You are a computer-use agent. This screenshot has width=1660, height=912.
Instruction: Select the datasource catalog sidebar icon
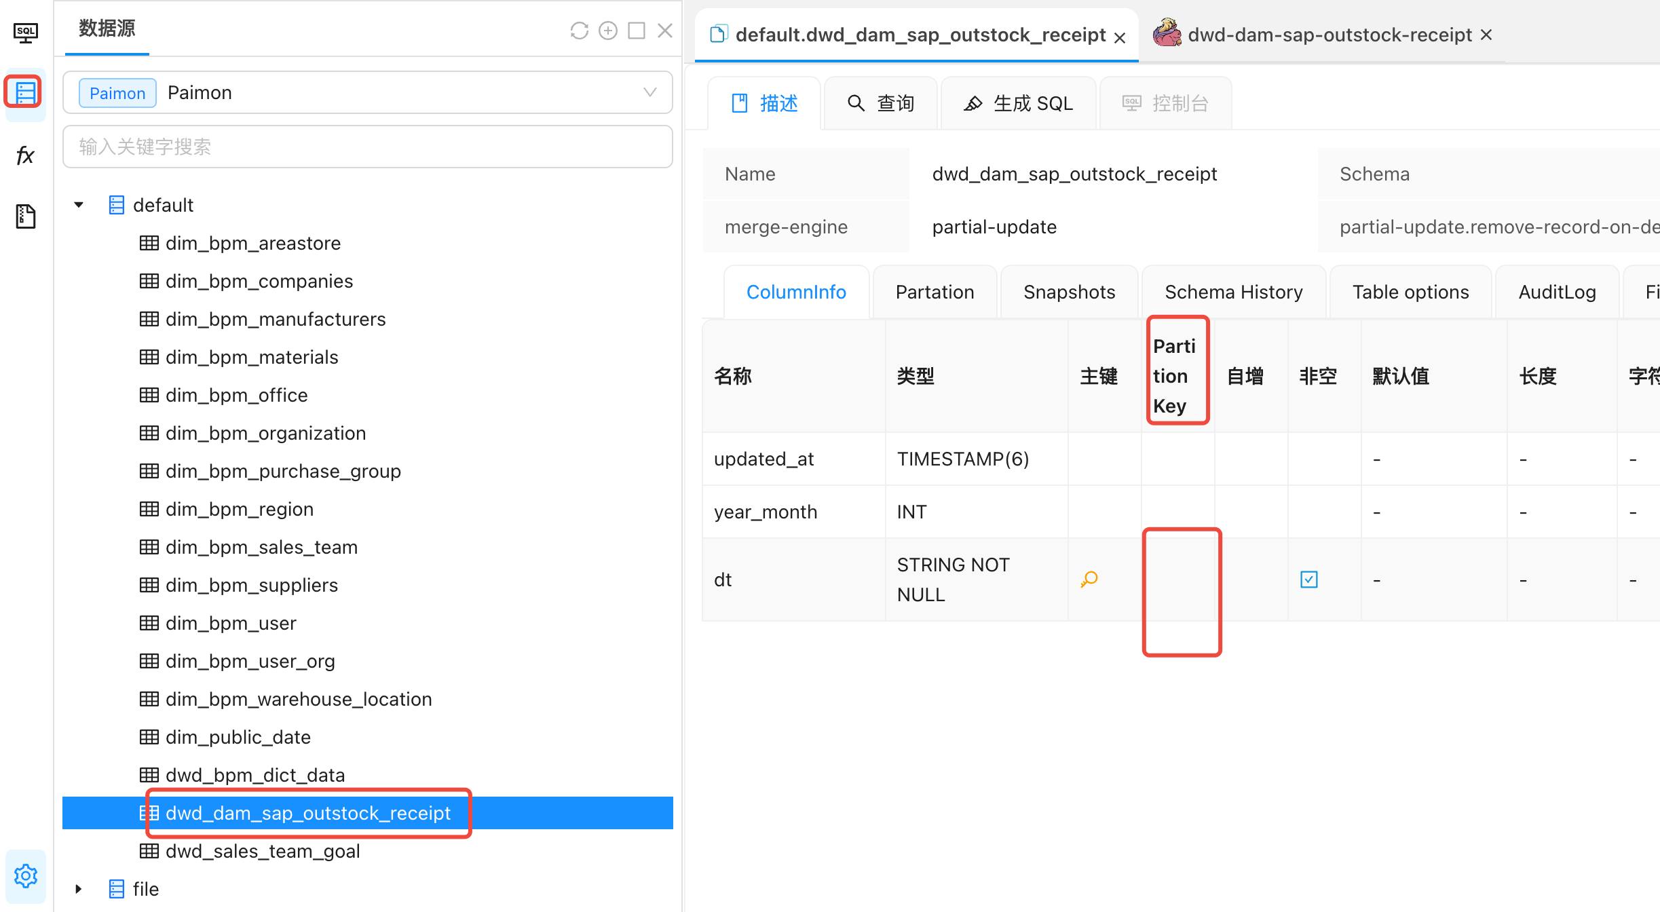(x=26, y=93)
